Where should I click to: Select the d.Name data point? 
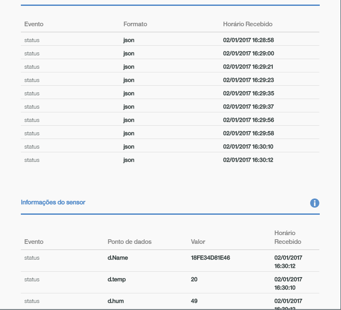pyautogui.click(x=118, y=258)
